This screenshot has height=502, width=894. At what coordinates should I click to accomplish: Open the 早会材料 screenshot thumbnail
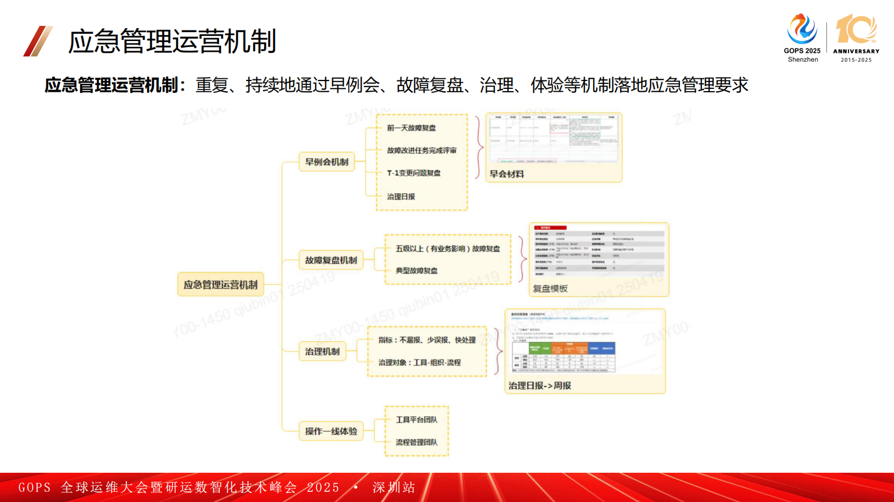coord(554,140)
